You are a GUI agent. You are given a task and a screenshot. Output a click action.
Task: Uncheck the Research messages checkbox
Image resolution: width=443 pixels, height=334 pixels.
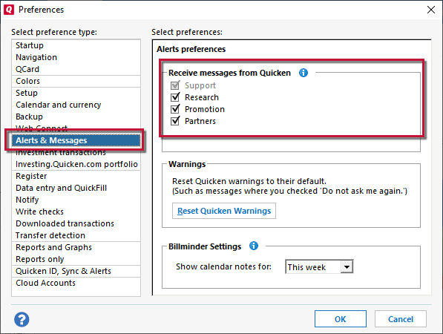coord(175,97)
